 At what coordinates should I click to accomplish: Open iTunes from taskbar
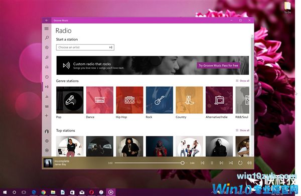point(101,192)
